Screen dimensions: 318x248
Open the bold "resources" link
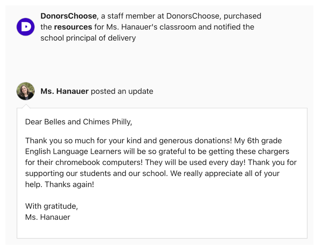(x=73, y=27)
